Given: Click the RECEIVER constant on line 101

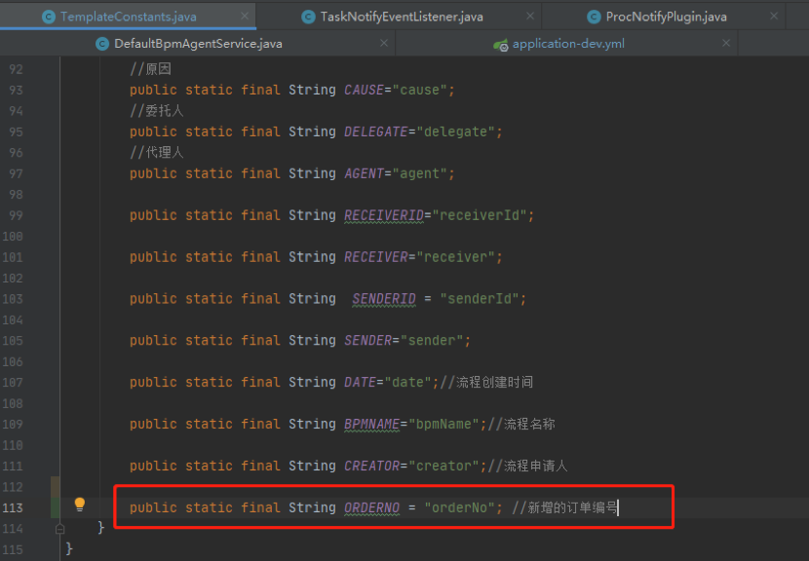Looking at the screenshot, I should click(375, 257).
